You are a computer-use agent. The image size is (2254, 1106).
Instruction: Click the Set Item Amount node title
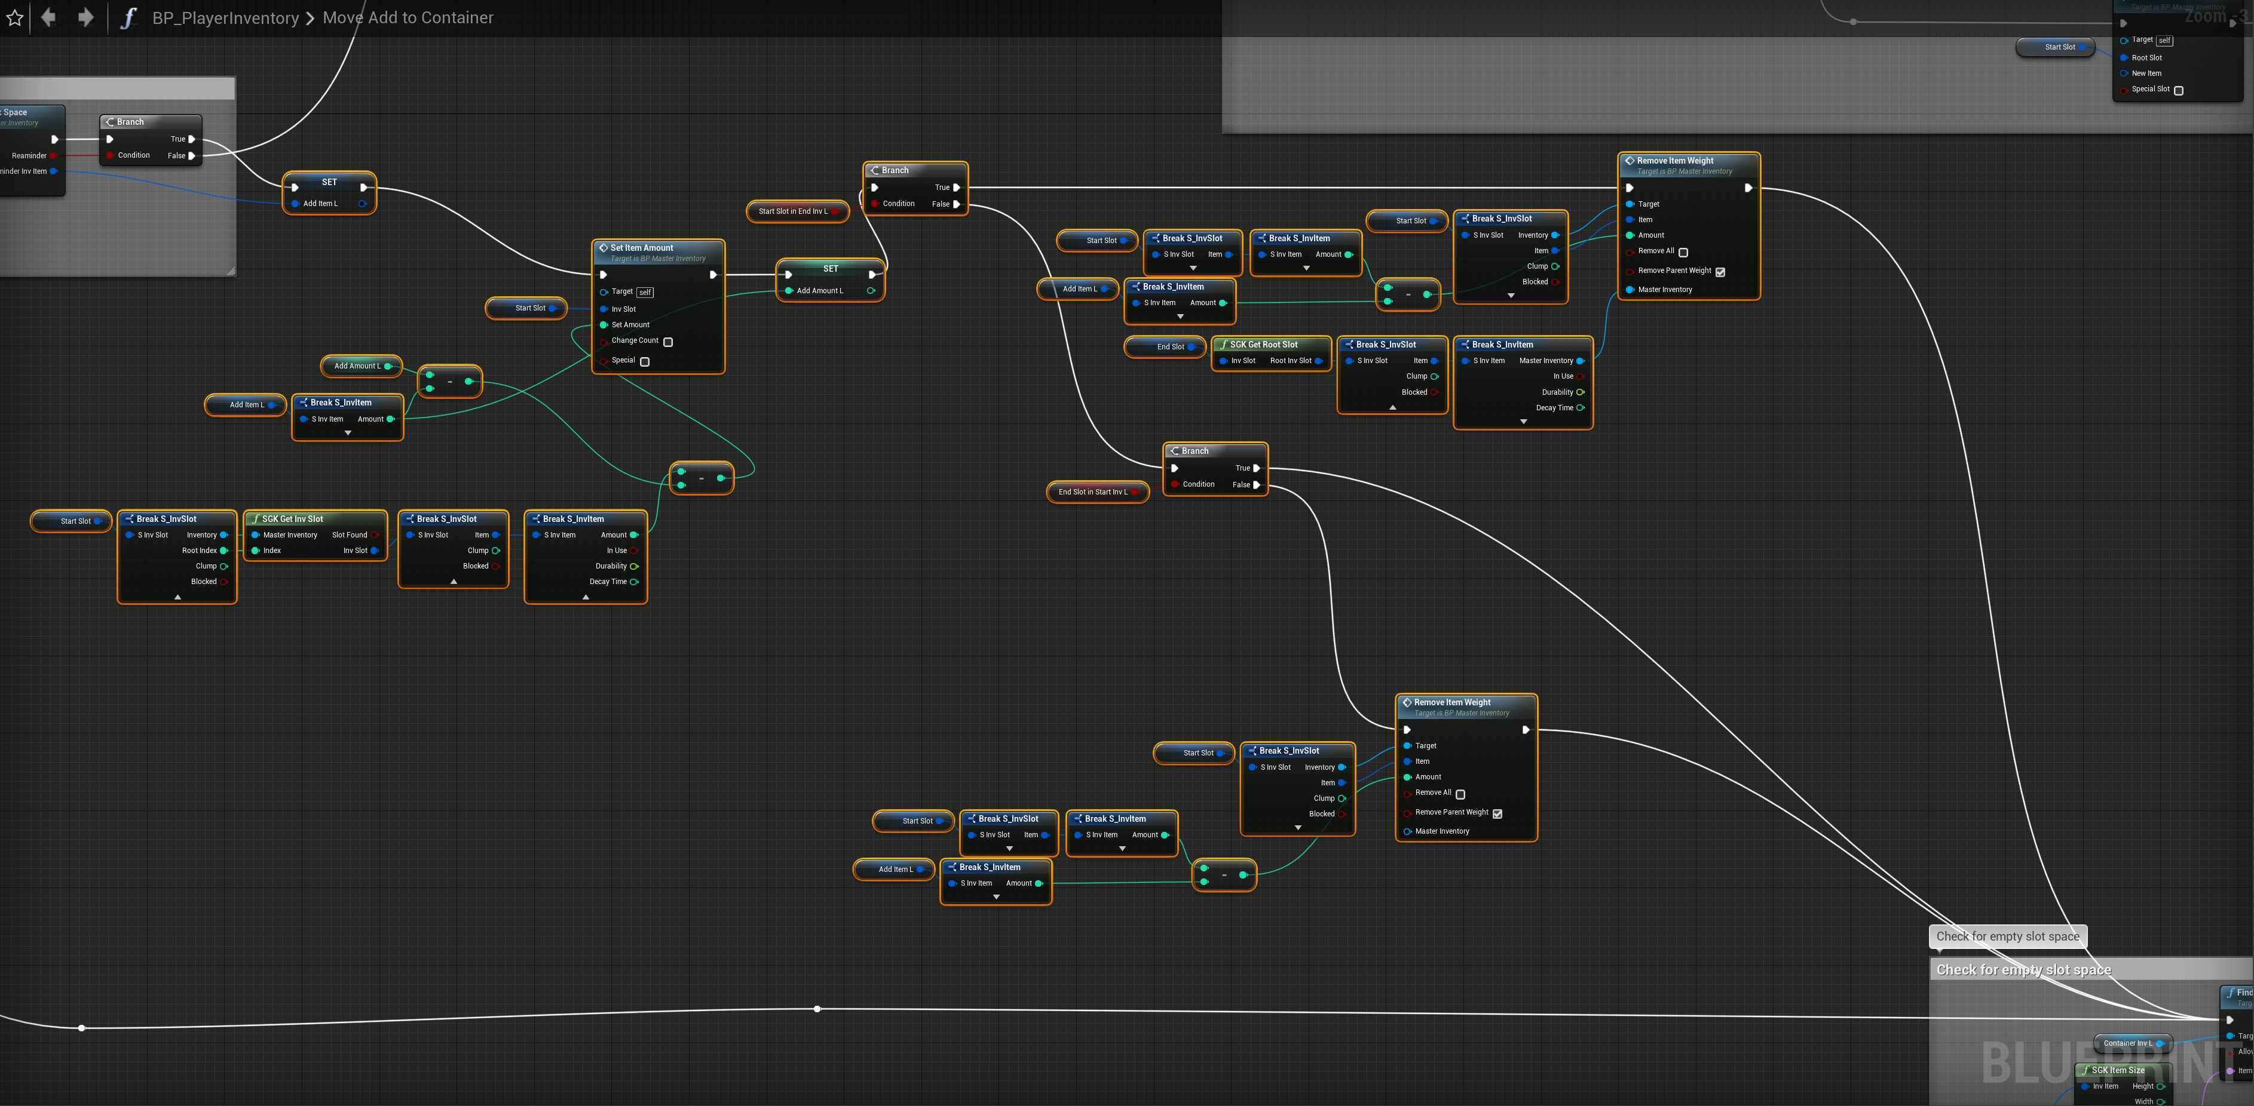[x=641, y=248]
